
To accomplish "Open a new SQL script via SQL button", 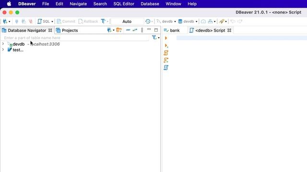I will (44, 21).
